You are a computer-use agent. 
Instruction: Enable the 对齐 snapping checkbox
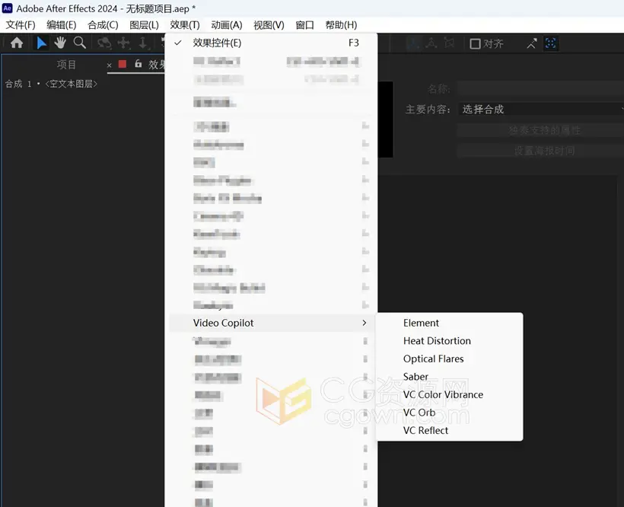click(x=475, y=43)
